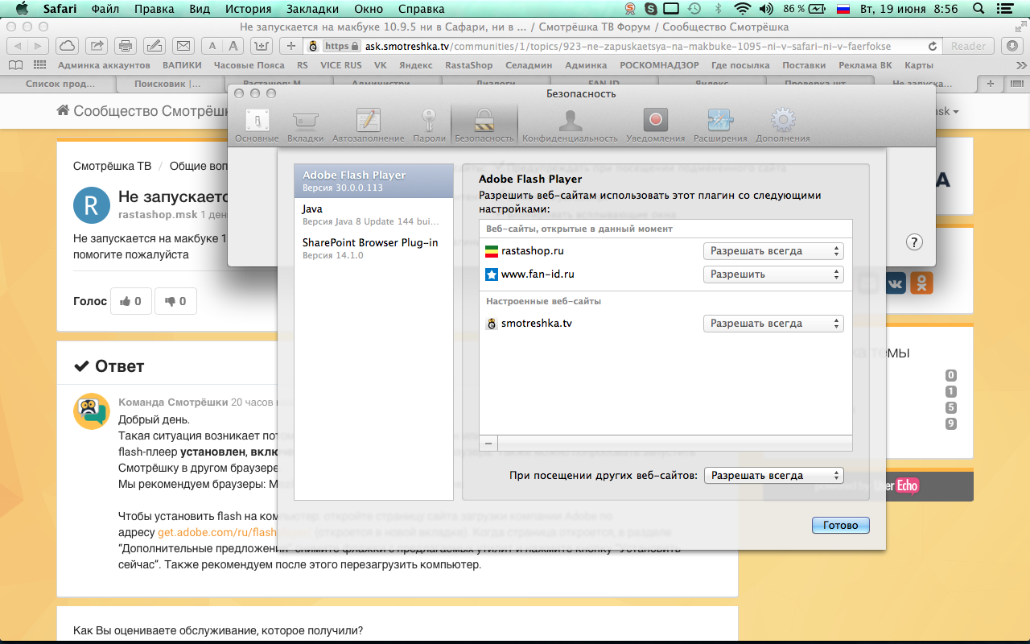The image size is (1030, 644).
Task: Open the Основные preferences pane
Action: pos(257,125)
